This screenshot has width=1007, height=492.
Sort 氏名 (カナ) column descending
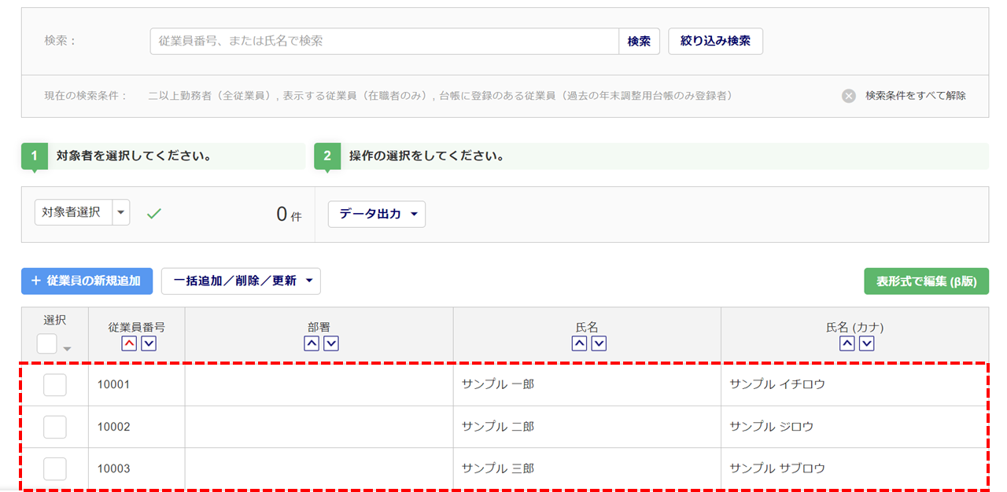866,343
